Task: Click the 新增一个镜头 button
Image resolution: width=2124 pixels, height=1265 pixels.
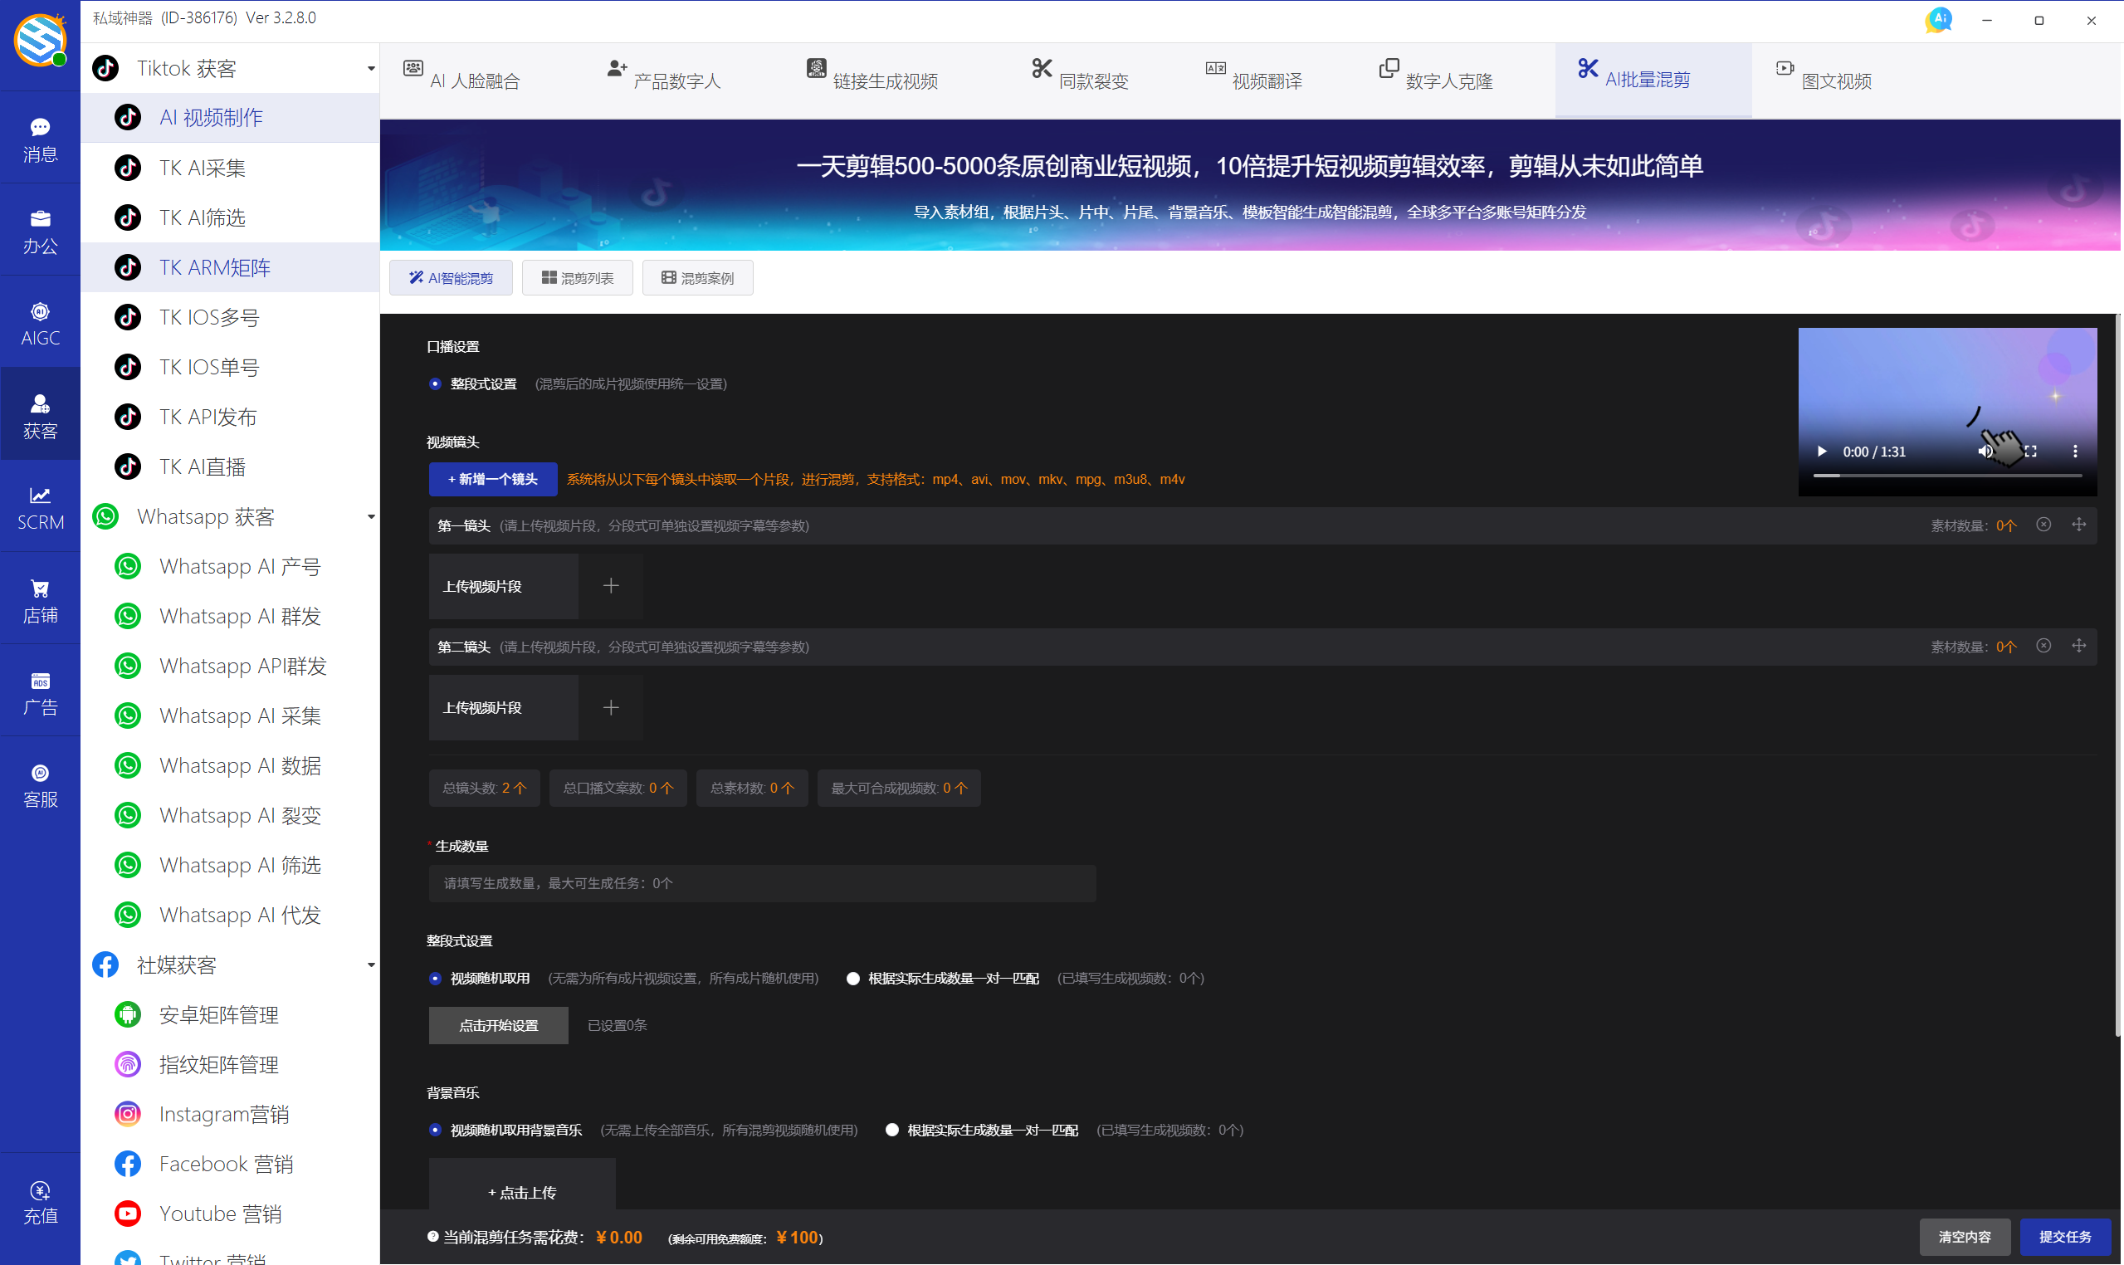Action: (x=493, y=479)
